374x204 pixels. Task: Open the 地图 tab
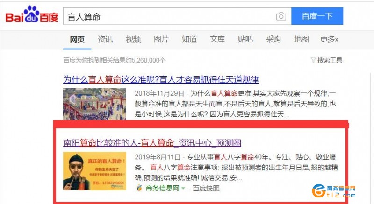[x=301, y=39]
